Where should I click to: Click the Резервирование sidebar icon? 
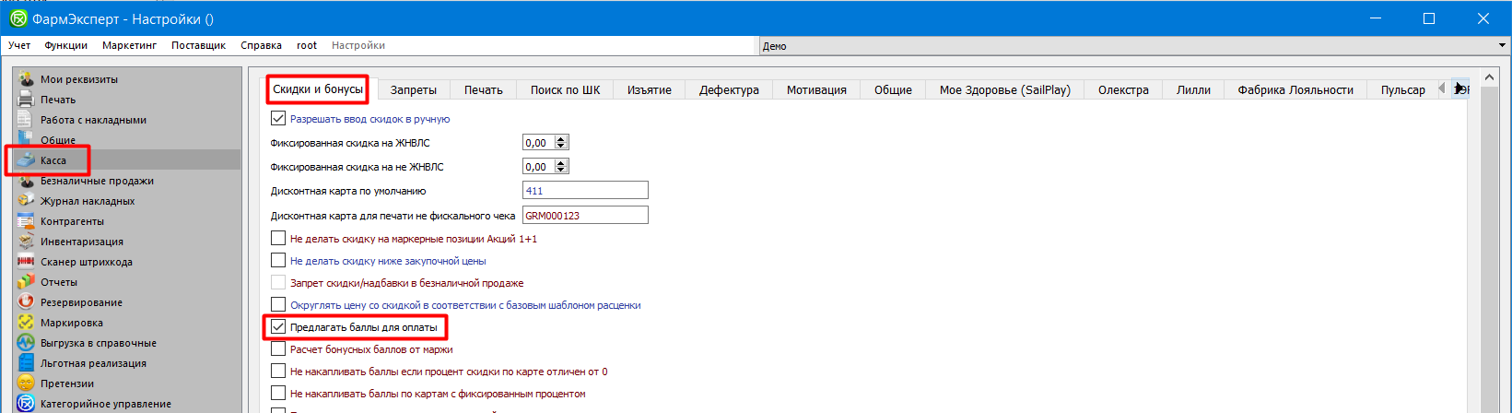26,302
